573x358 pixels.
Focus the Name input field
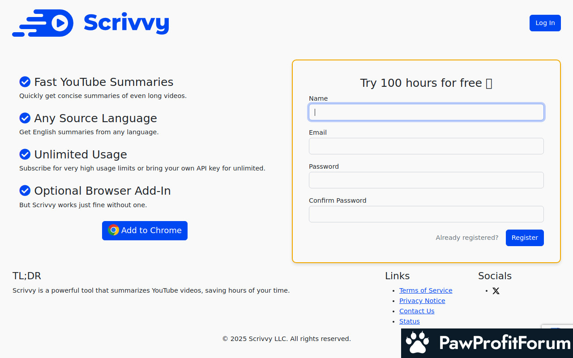(426, 112)
